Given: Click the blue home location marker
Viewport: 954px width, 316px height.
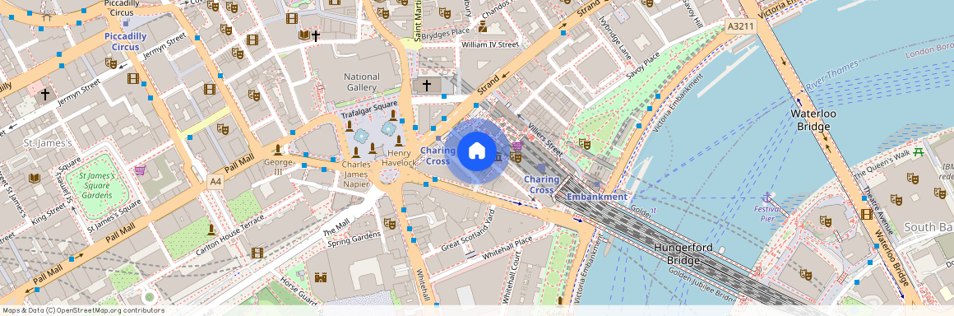Looking at the screenshot, I should click(x=476, y=151).
